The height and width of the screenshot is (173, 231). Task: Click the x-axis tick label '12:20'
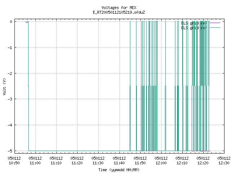point(203,163)
